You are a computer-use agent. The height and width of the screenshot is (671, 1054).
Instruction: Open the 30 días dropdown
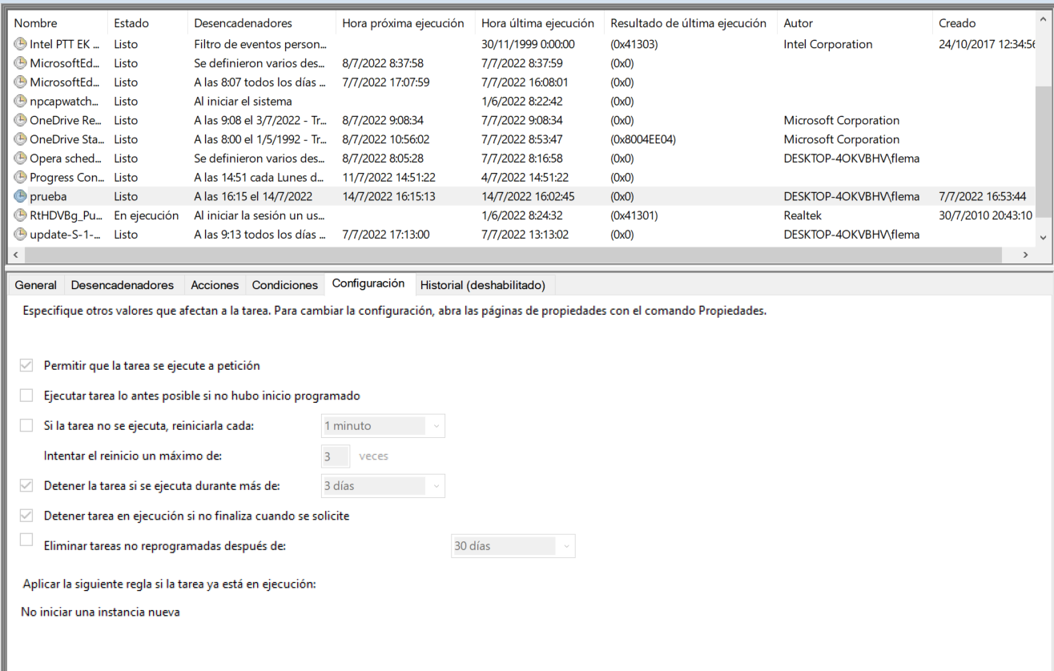pyautogui.click(x=567, y=545)
